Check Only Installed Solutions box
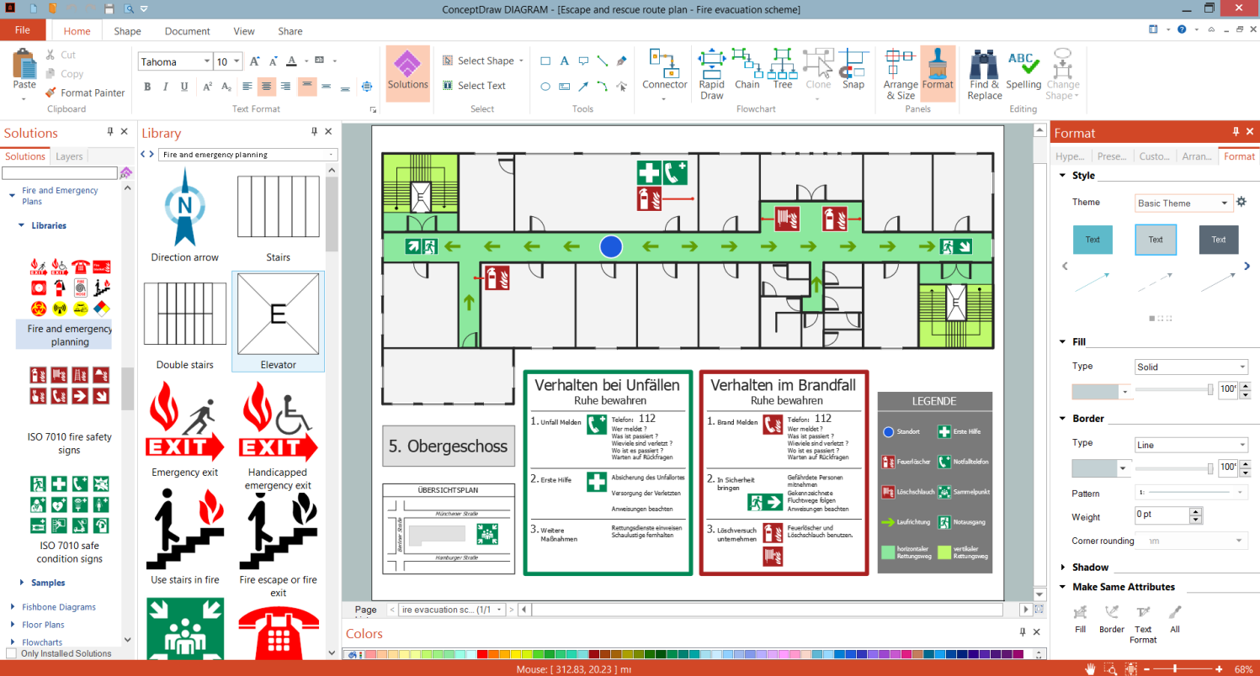 click(11, 653)
